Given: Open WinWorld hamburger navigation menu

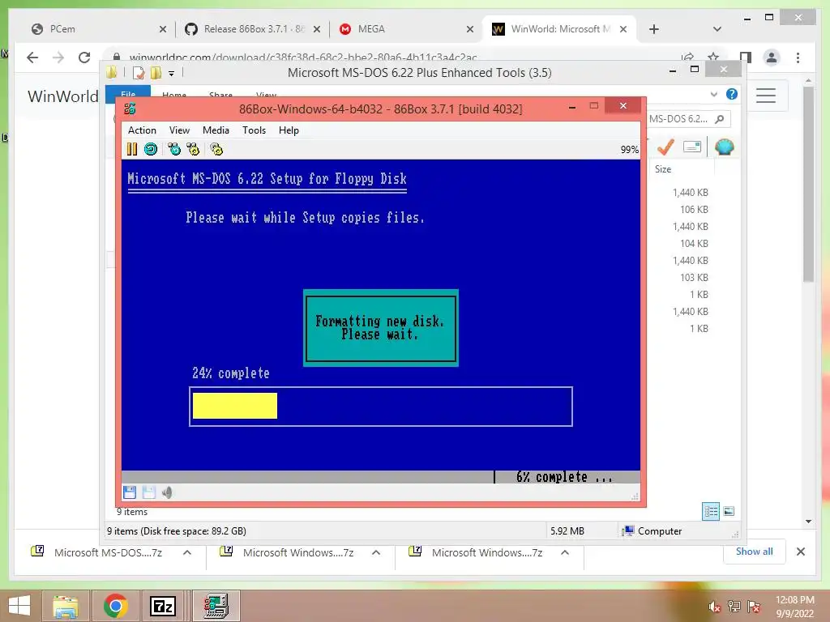Looking at the screenshot, I should [x=766, y=96].
